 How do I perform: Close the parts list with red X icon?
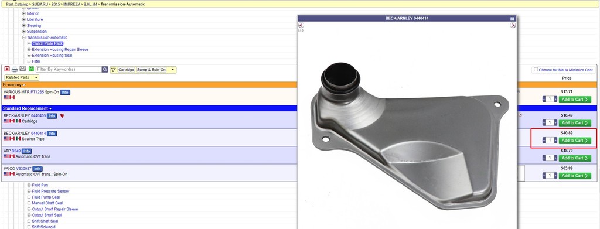pos(7,69)
